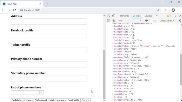Screen dimensions: 182x102
Task: Click the 'isValid: false' console line
Action: (122, 52)
